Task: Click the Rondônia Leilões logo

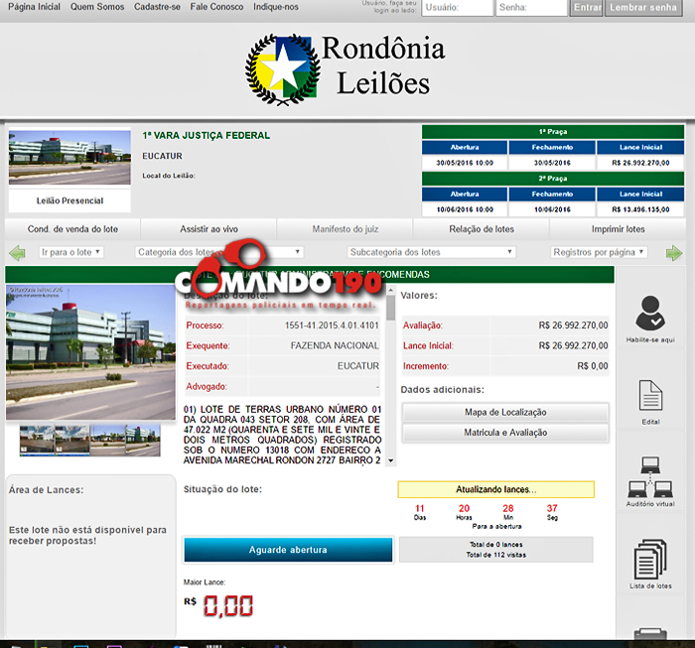Action: 345,69
